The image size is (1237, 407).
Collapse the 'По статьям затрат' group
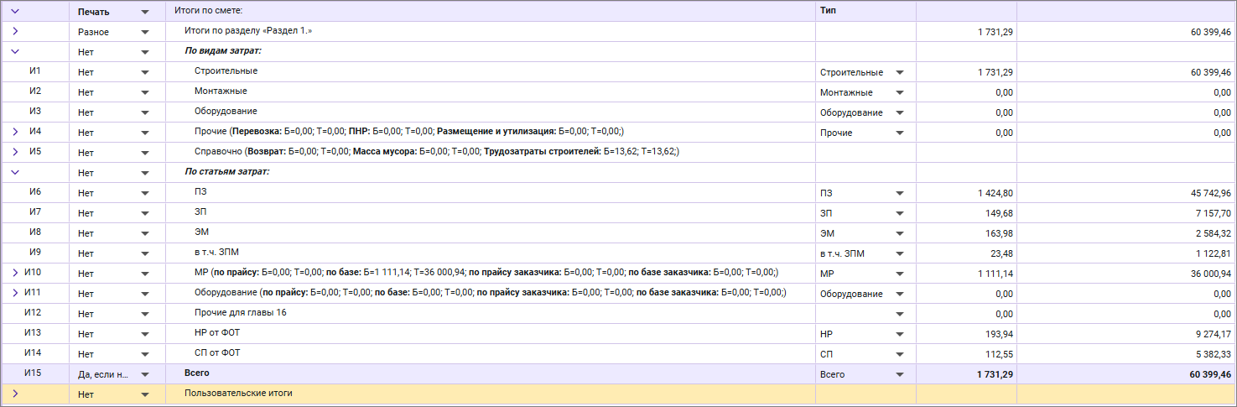tap(14, 172)
